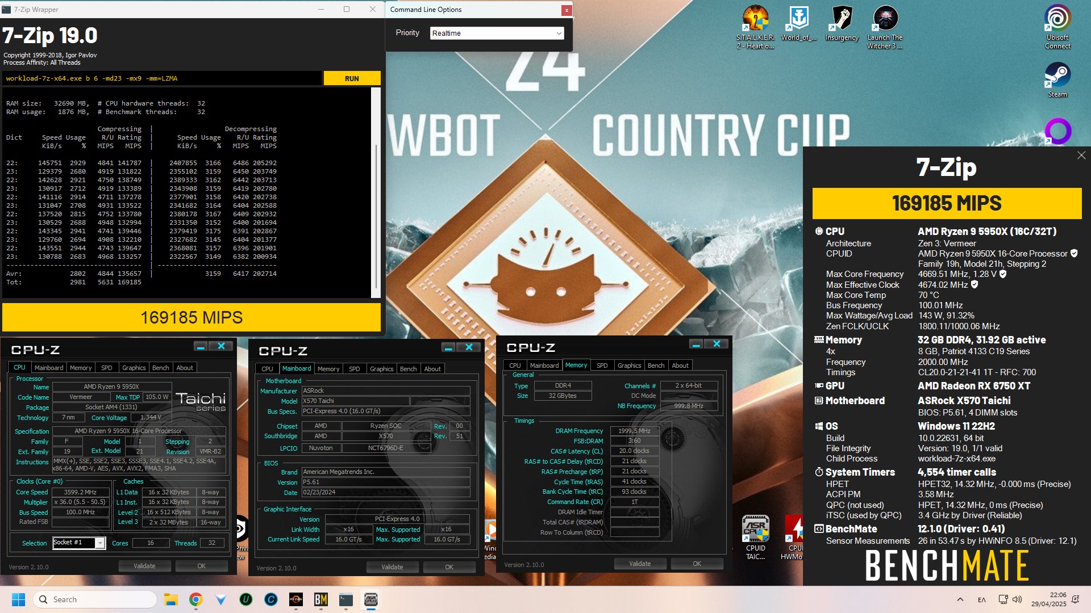The image size is (1091, 613).
Task: Close the BenchMate result panel
Action: pyautogui.click(x=1081, y=156)
